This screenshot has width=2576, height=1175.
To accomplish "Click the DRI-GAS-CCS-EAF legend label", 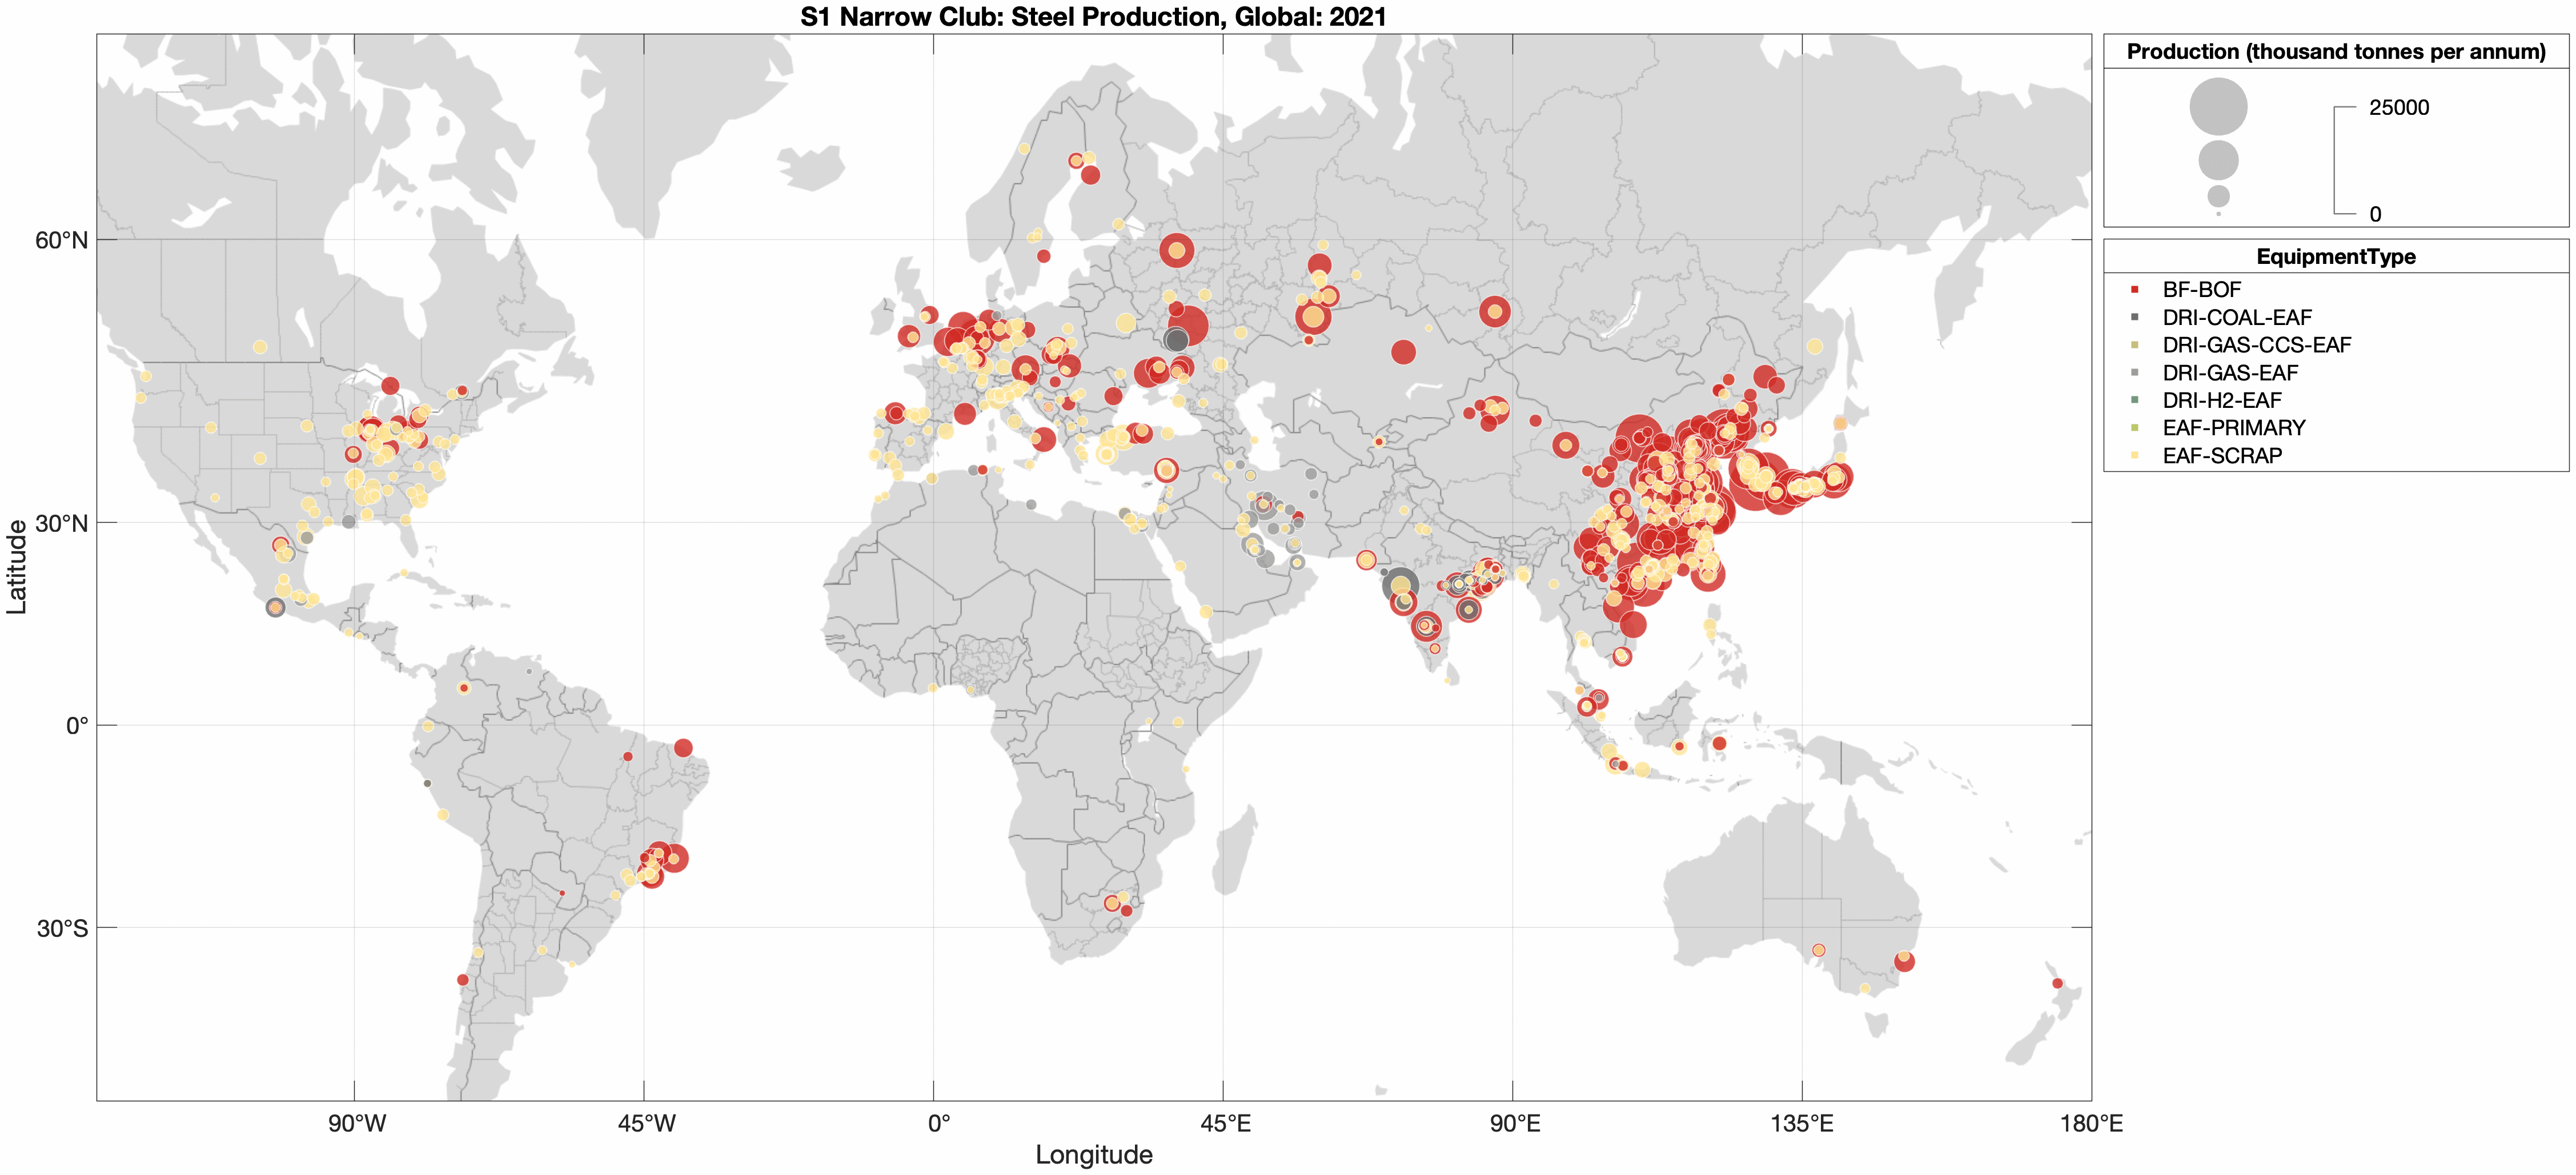I will [x=2256, y=345].
